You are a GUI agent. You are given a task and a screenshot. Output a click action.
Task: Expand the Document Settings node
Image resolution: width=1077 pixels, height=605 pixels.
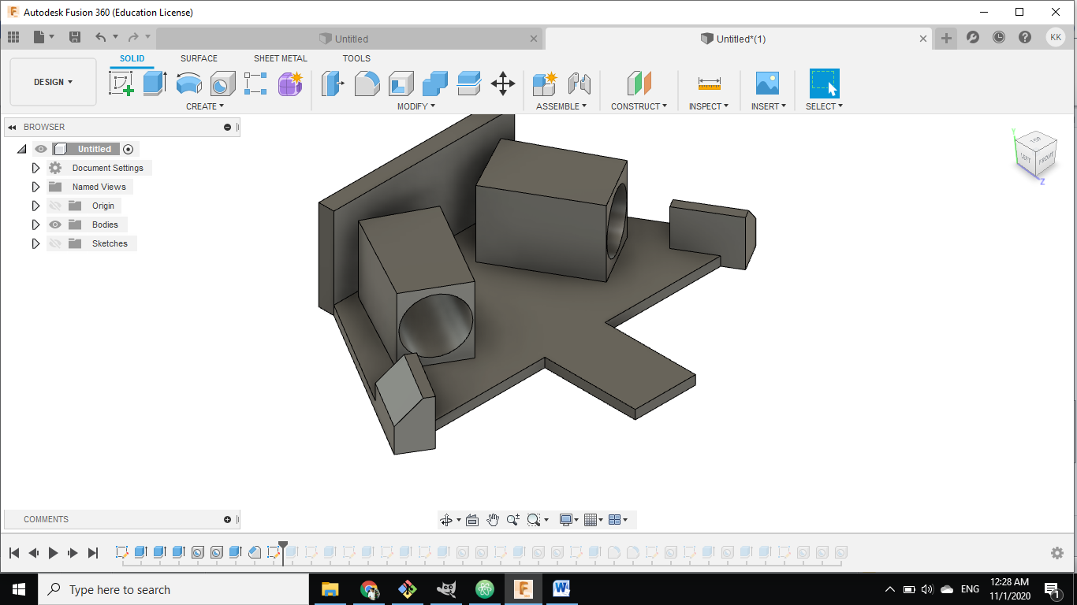[x=35, y=168]
